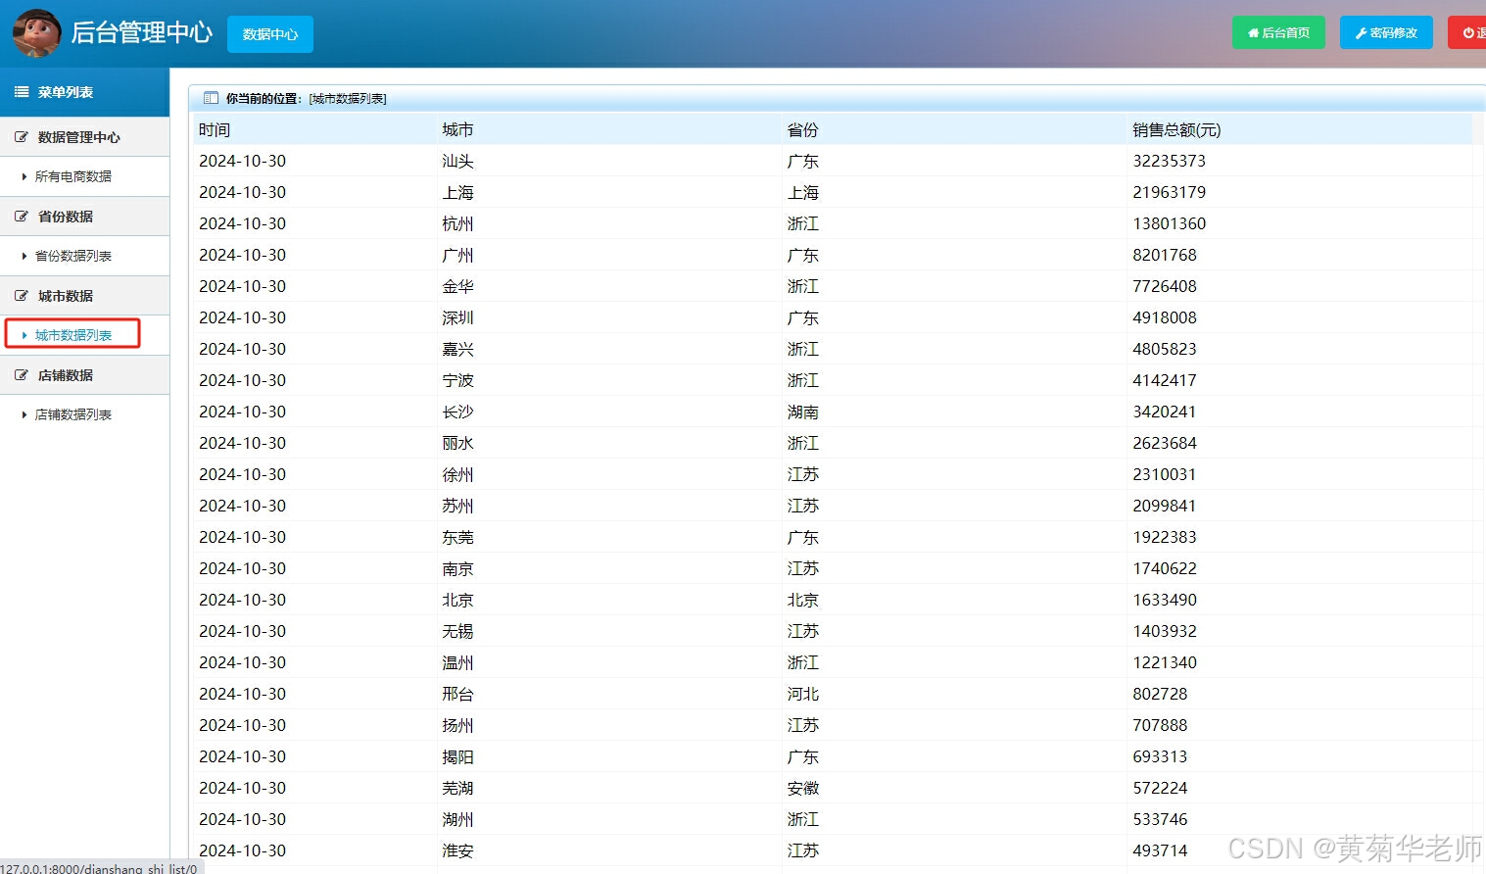
Task: Select city cell 宁波
Action: coord(457,380)
